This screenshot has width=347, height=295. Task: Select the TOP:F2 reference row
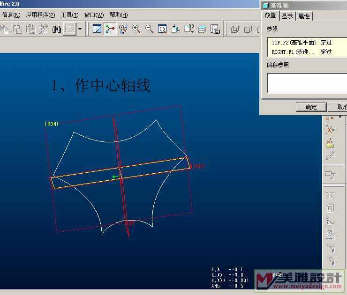(307, 43)
